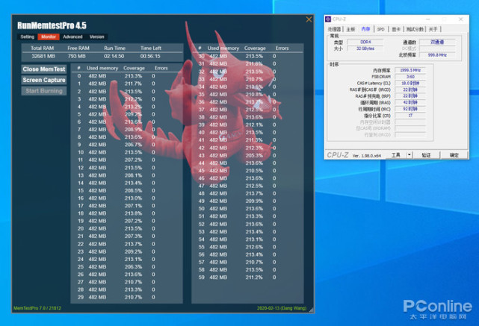The height and width of the screenshot is (326, 479).
Task: Click the 213.8% coverage in row 18
Action: tap(133, 213)
